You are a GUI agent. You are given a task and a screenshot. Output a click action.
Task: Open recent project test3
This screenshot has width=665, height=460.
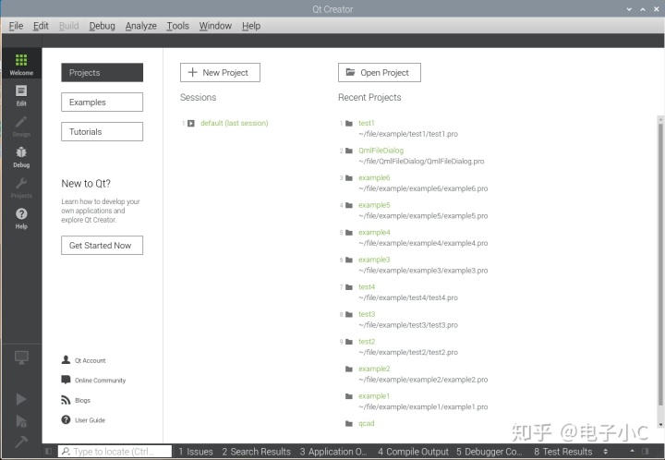[x=367, y=314]
